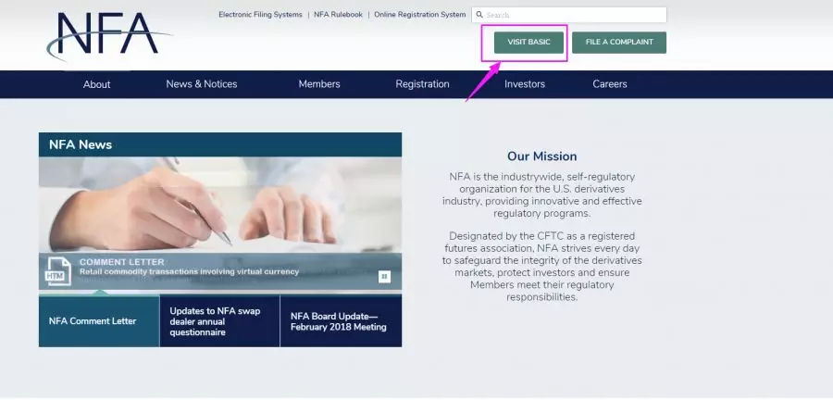833x400 pixels.
Task: Click the HTM document icon
Action: tap(58, 271)
